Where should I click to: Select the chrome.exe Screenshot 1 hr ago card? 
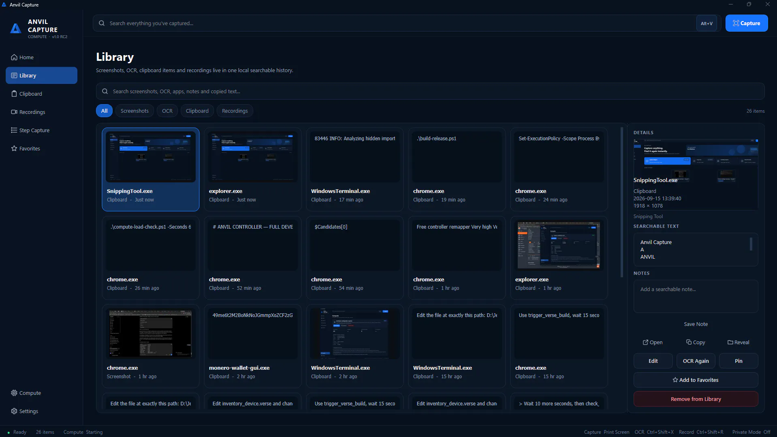pyautogui.click(x=151, y=346)
